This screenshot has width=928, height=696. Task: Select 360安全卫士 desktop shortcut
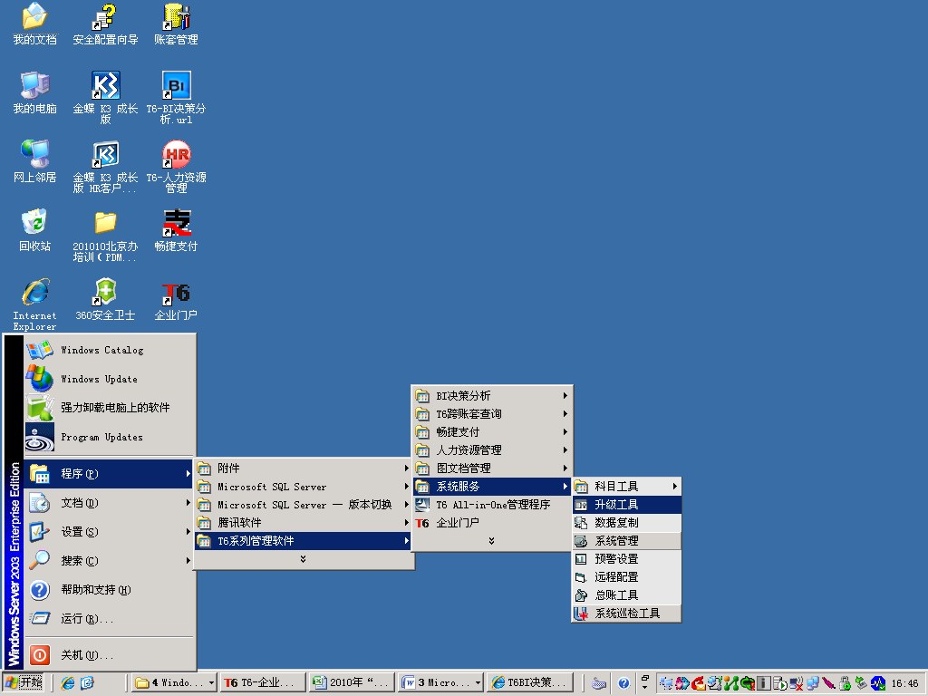pyautogui.click(x=105, y=299)
